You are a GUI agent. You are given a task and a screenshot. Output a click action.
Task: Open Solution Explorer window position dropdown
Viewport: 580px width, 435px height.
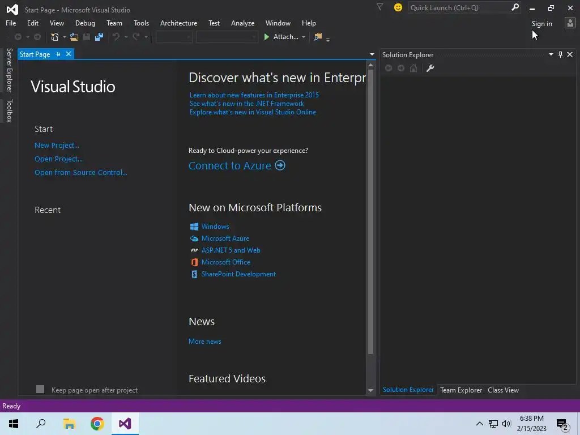pyautogui.click(x=551, y=54)
